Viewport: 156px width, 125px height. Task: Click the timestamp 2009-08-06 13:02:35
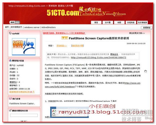point(136,43)
